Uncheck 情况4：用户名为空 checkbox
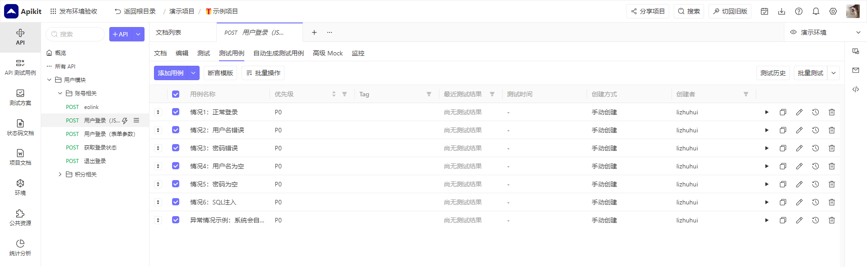 click(x=176, y=166)
